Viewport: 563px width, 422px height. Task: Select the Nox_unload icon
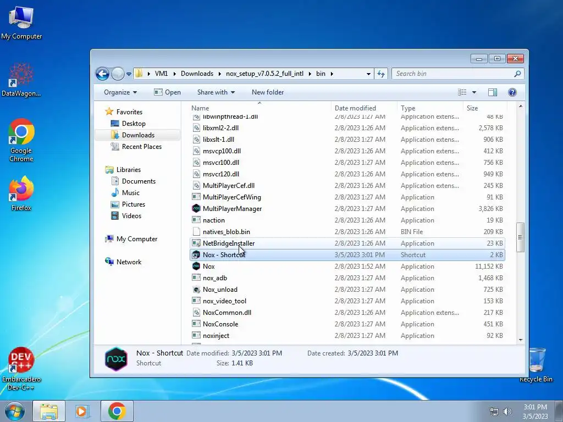pyautogui.click(x=196, y=289)
